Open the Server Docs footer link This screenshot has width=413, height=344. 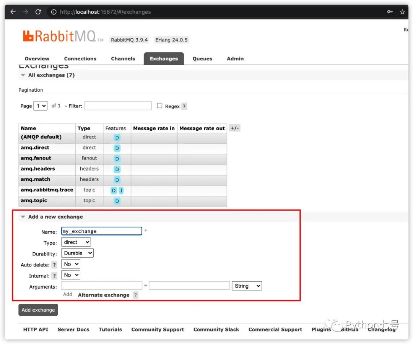[x=73, y=329]
